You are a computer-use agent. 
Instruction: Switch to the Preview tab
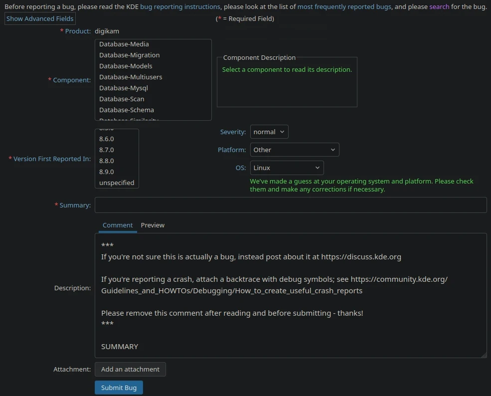coord(153,225)
